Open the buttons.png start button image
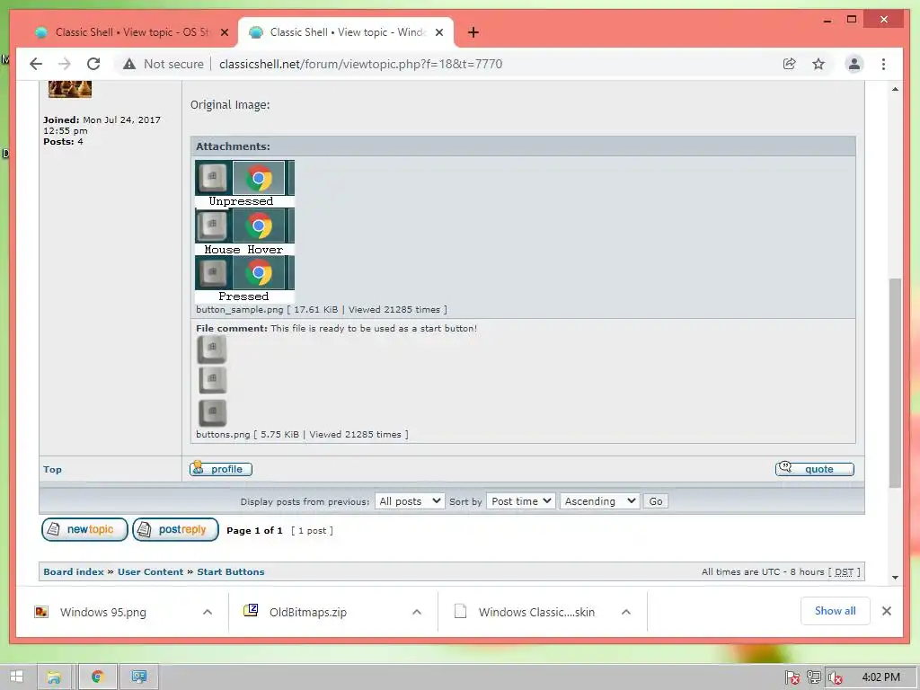The image size is (920, 690). tap(212, 381)
